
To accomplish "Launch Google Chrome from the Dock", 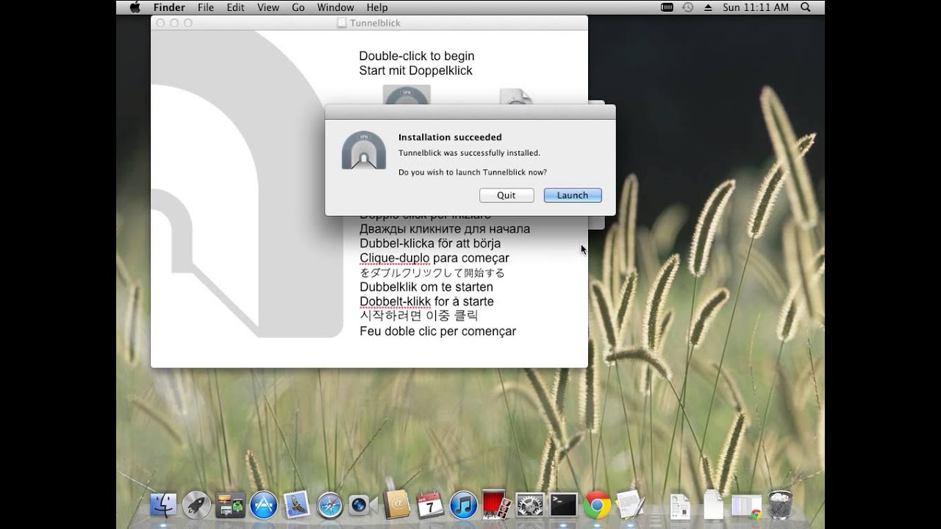I will click(x=598, y=505).
